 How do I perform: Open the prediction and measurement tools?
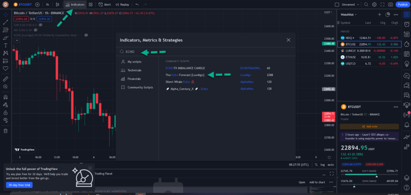[6, 61]
